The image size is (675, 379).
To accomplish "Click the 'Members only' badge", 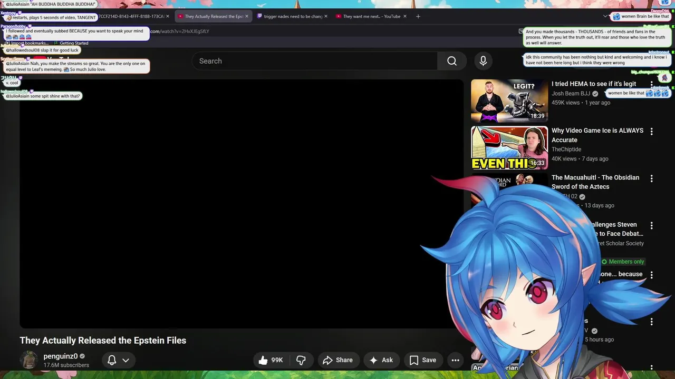I will pyautogui.click(x=623, y=262).
